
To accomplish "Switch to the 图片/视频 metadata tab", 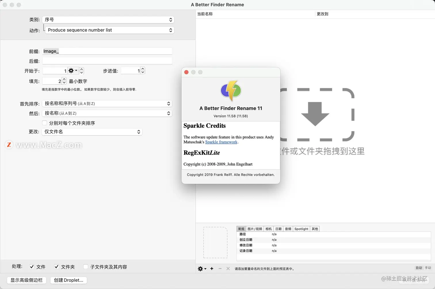I will tap(255, 229).
